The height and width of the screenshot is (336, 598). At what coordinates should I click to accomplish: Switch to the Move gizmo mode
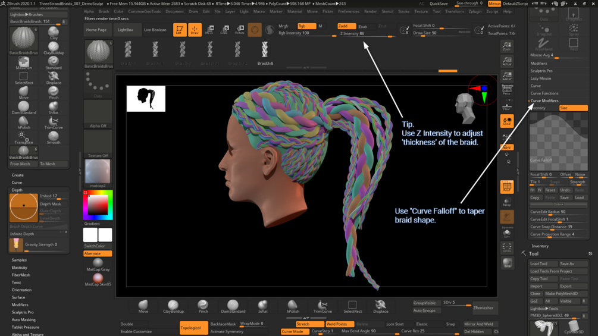(x=209, y=30)
